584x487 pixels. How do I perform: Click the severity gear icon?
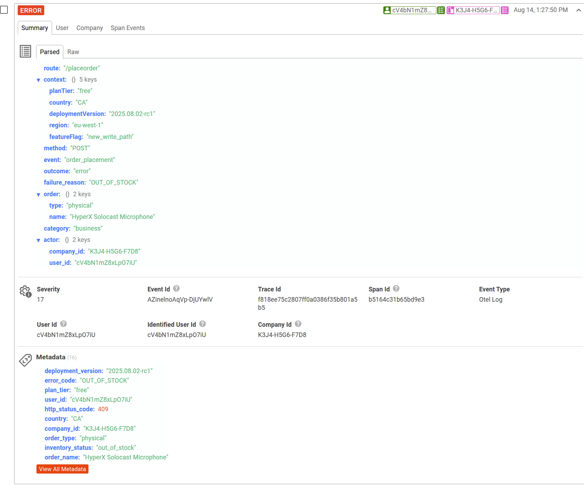24,291
